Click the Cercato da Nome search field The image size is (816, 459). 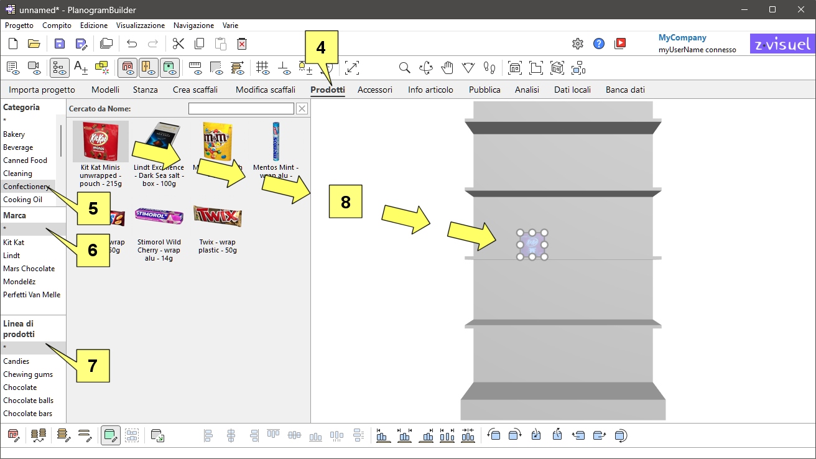pyautogui.click(x=241, y=109)
